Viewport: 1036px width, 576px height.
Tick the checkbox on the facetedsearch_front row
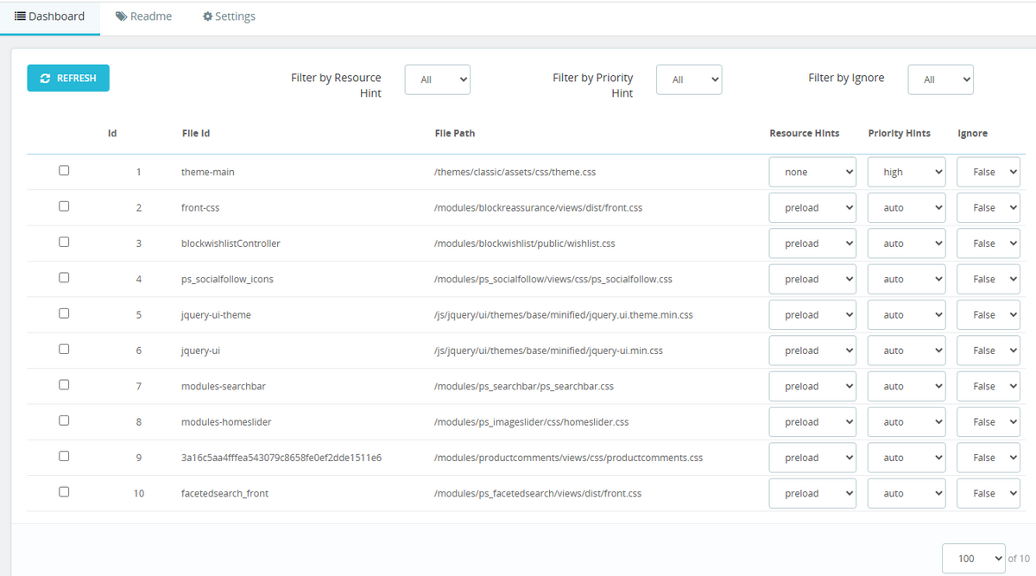(x=64, y=491)
